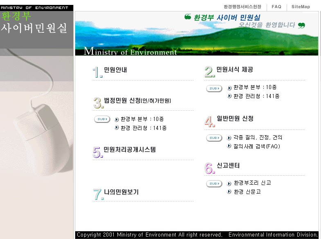
Task: Click the number 3 icon for 법정민원 신청
Action: coord(98,103)
